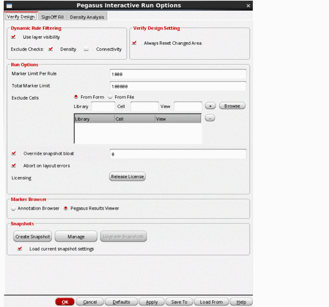The width and height of the screenshot is (329, 307).
Task: Open the Manage snapshots button
Action: tap(76, 237)
